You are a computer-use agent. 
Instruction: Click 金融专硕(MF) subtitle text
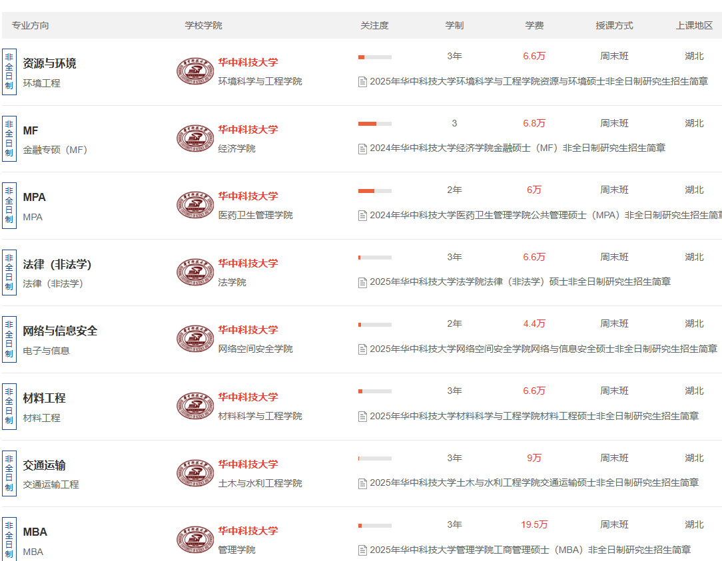pos(55,150)
